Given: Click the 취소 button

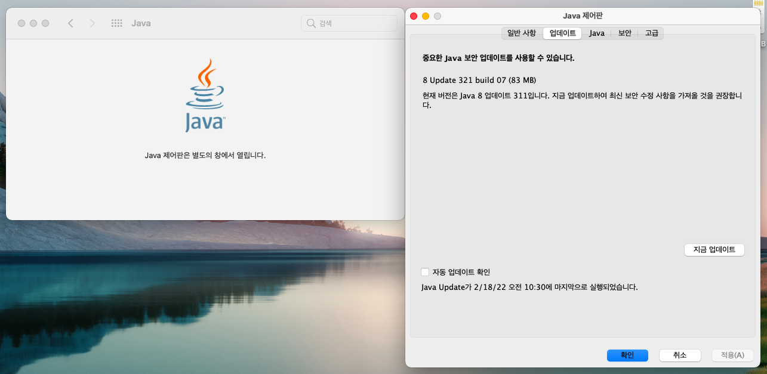Looking at the screenshot, I should click(680, 355).
